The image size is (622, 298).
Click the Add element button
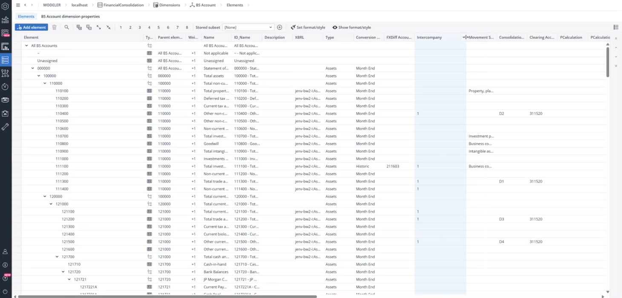pos(32,27)
